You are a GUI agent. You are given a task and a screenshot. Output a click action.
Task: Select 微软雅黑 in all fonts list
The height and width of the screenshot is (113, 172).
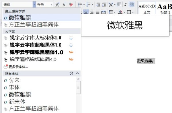[x=39, y=94]
